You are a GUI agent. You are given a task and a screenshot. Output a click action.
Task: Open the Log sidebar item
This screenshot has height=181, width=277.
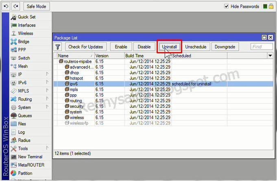[x=30, y=132]
